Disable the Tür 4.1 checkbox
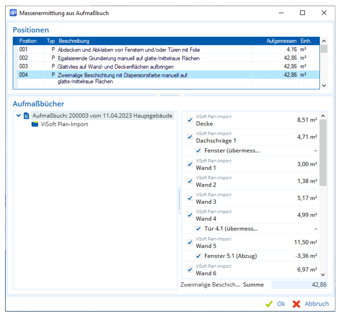 tap(198, 229)
